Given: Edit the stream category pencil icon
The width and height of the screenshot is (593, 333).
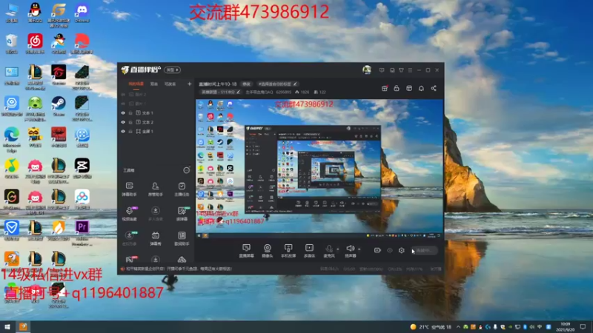Looking at the screenshot, I should point(238,92).
